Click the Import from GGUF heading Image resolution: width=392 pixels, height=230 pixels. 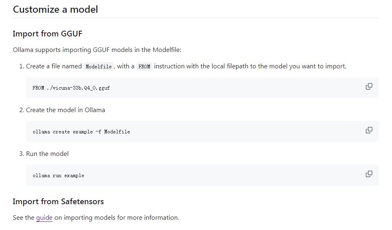[x=47, y=34]
